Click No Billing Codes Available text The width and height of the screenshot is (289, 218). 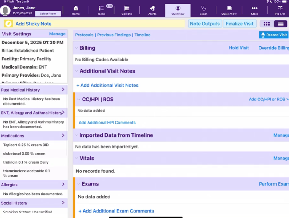[x=101, y=59]
